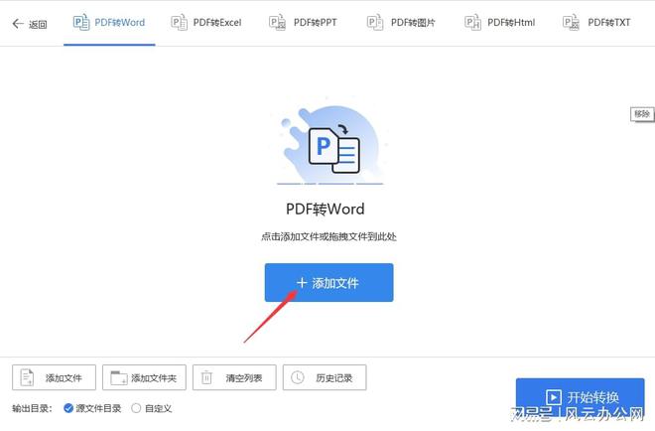Image resolution: width=655 pixels, height=431 pixels.
Task: Open the PDF转Html tab
Action: tap(499, 23)
